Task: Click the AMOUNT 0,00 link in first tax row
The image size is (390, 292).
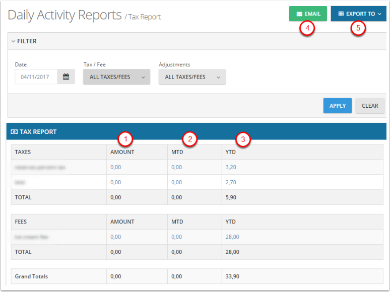Action: click(116, 167)
